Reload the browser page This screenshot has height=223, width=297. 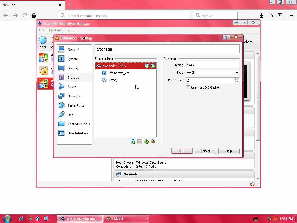click(25, 16)
